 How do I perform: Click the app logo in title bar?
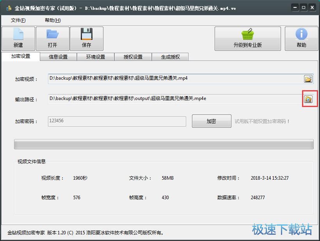coord(9,8)
